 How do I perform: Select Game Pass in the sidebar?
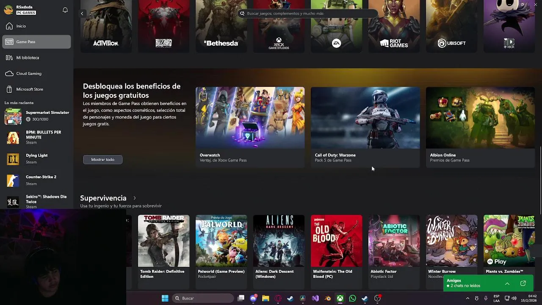(36, 42)
